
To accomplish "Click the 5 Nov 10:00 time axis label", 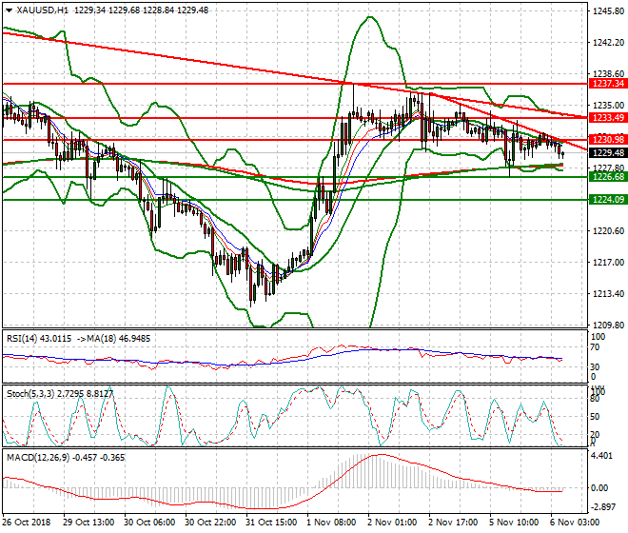I will 514,523.
